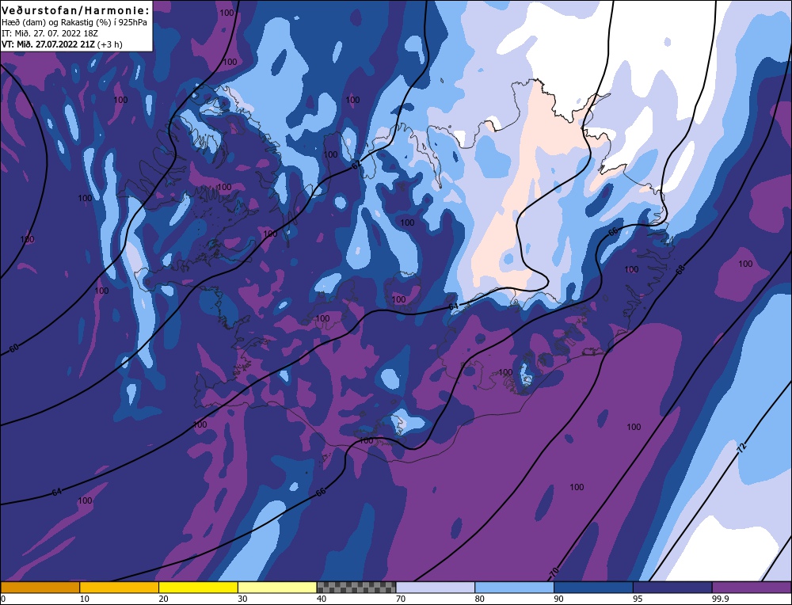Click the '20' legend tick label

[164, 599]
